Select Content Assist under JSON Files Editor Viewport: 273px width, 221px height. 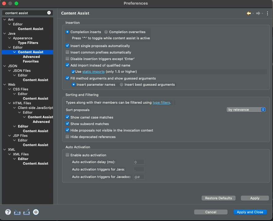(36, 80)
